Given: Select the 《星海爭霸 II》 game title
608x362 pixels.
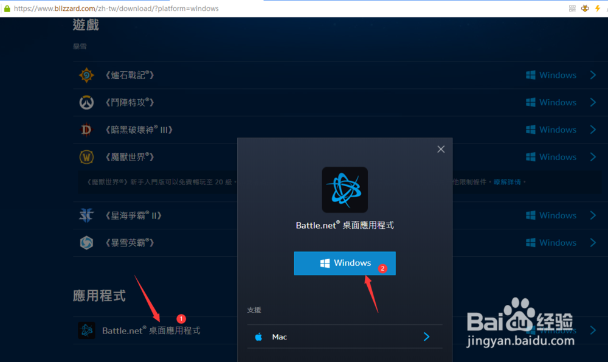Looking at the screenshot, I should (x=133, y=215).
